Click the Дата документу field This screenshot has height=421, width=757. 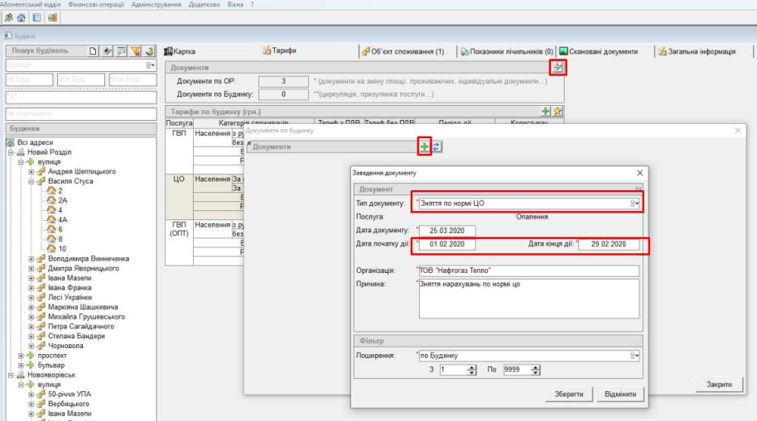click(x=450, y=230)
